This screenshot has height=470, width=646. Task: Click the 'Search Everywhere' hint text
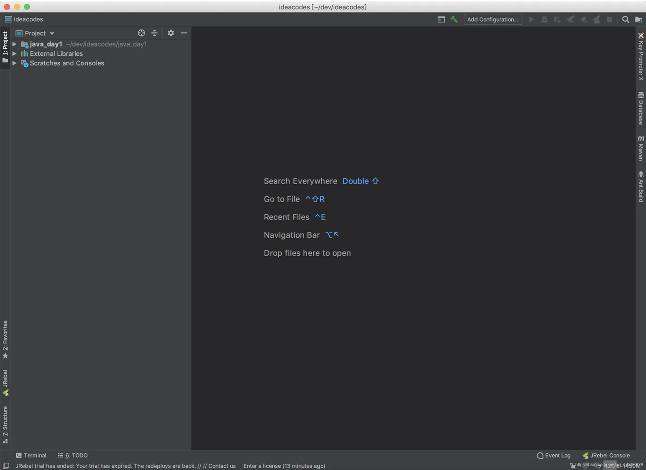[300, 181]
